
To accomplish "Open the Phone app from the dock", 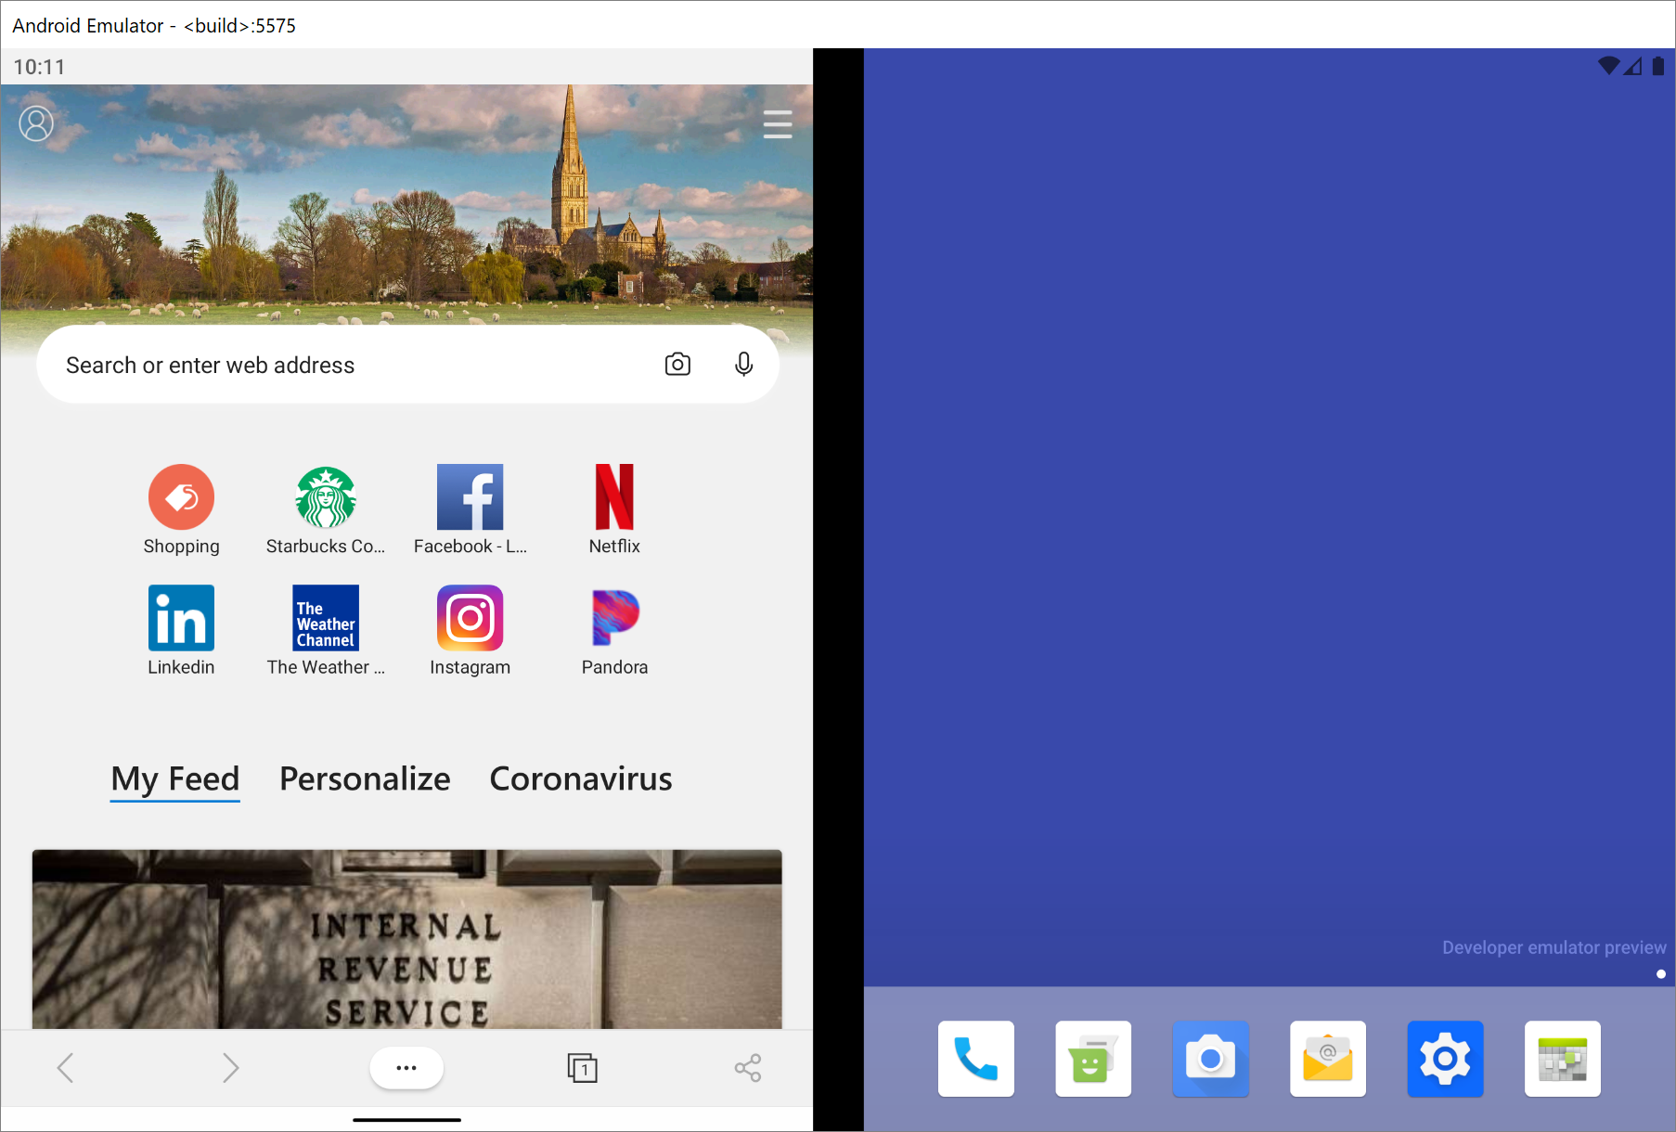I will point(975,1059).
